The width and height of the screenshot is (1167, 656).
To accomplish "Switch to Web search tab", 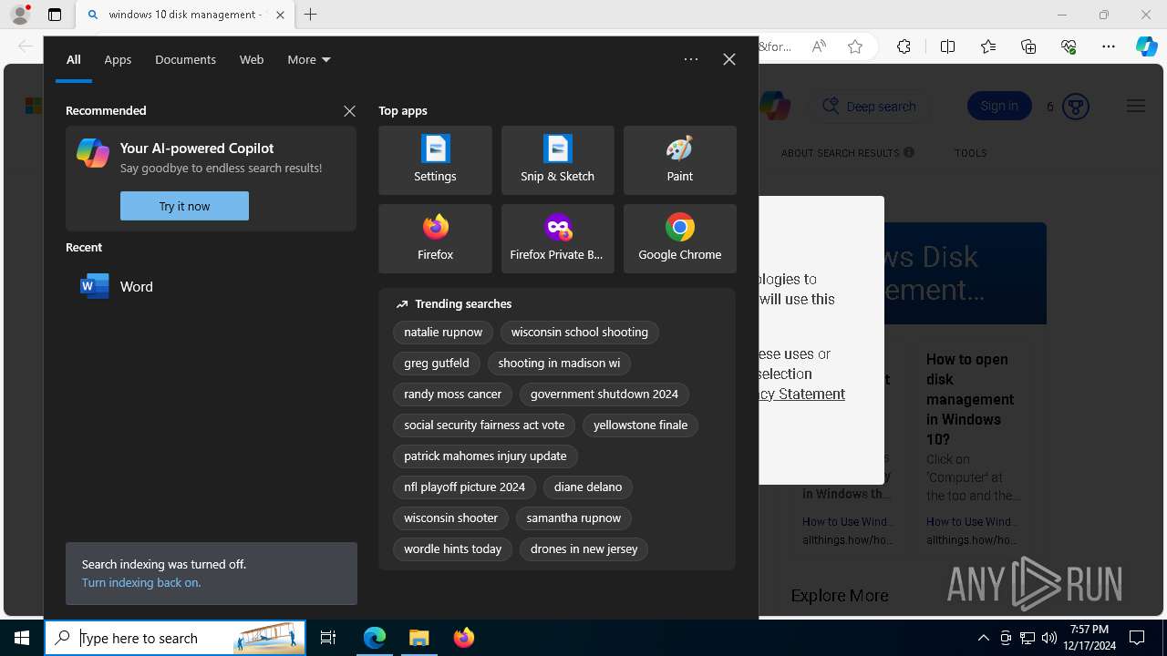I will coord(252,59).
